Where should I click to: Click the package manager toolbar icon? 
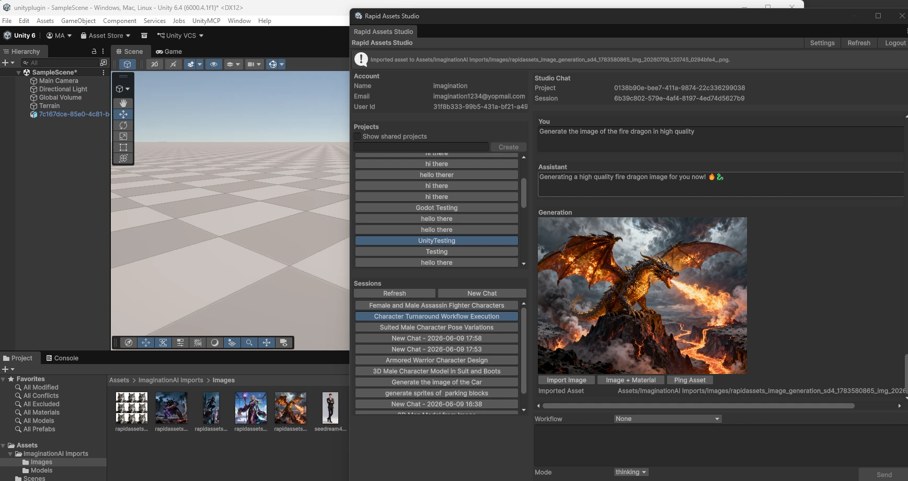tap(144, 36)
